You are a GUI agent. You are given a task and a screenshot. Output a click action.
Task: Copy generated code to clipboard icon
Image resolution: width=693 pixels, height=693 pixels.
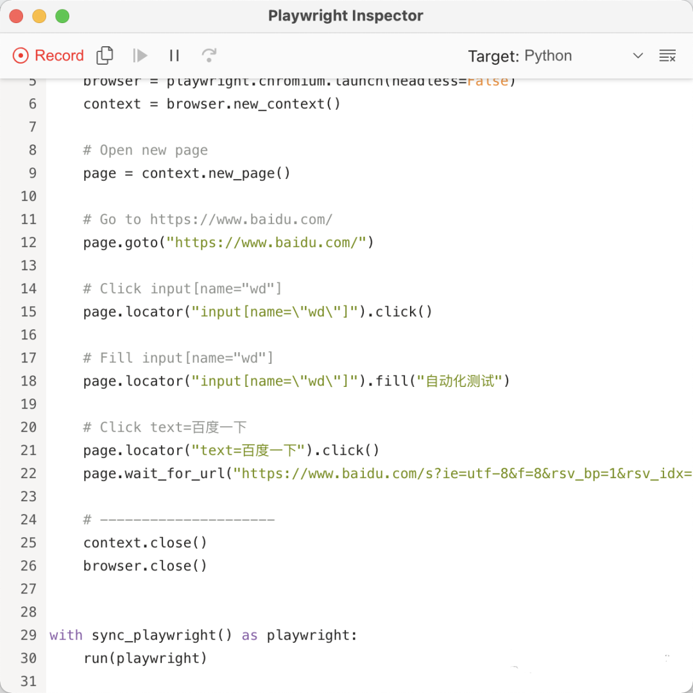105,56
